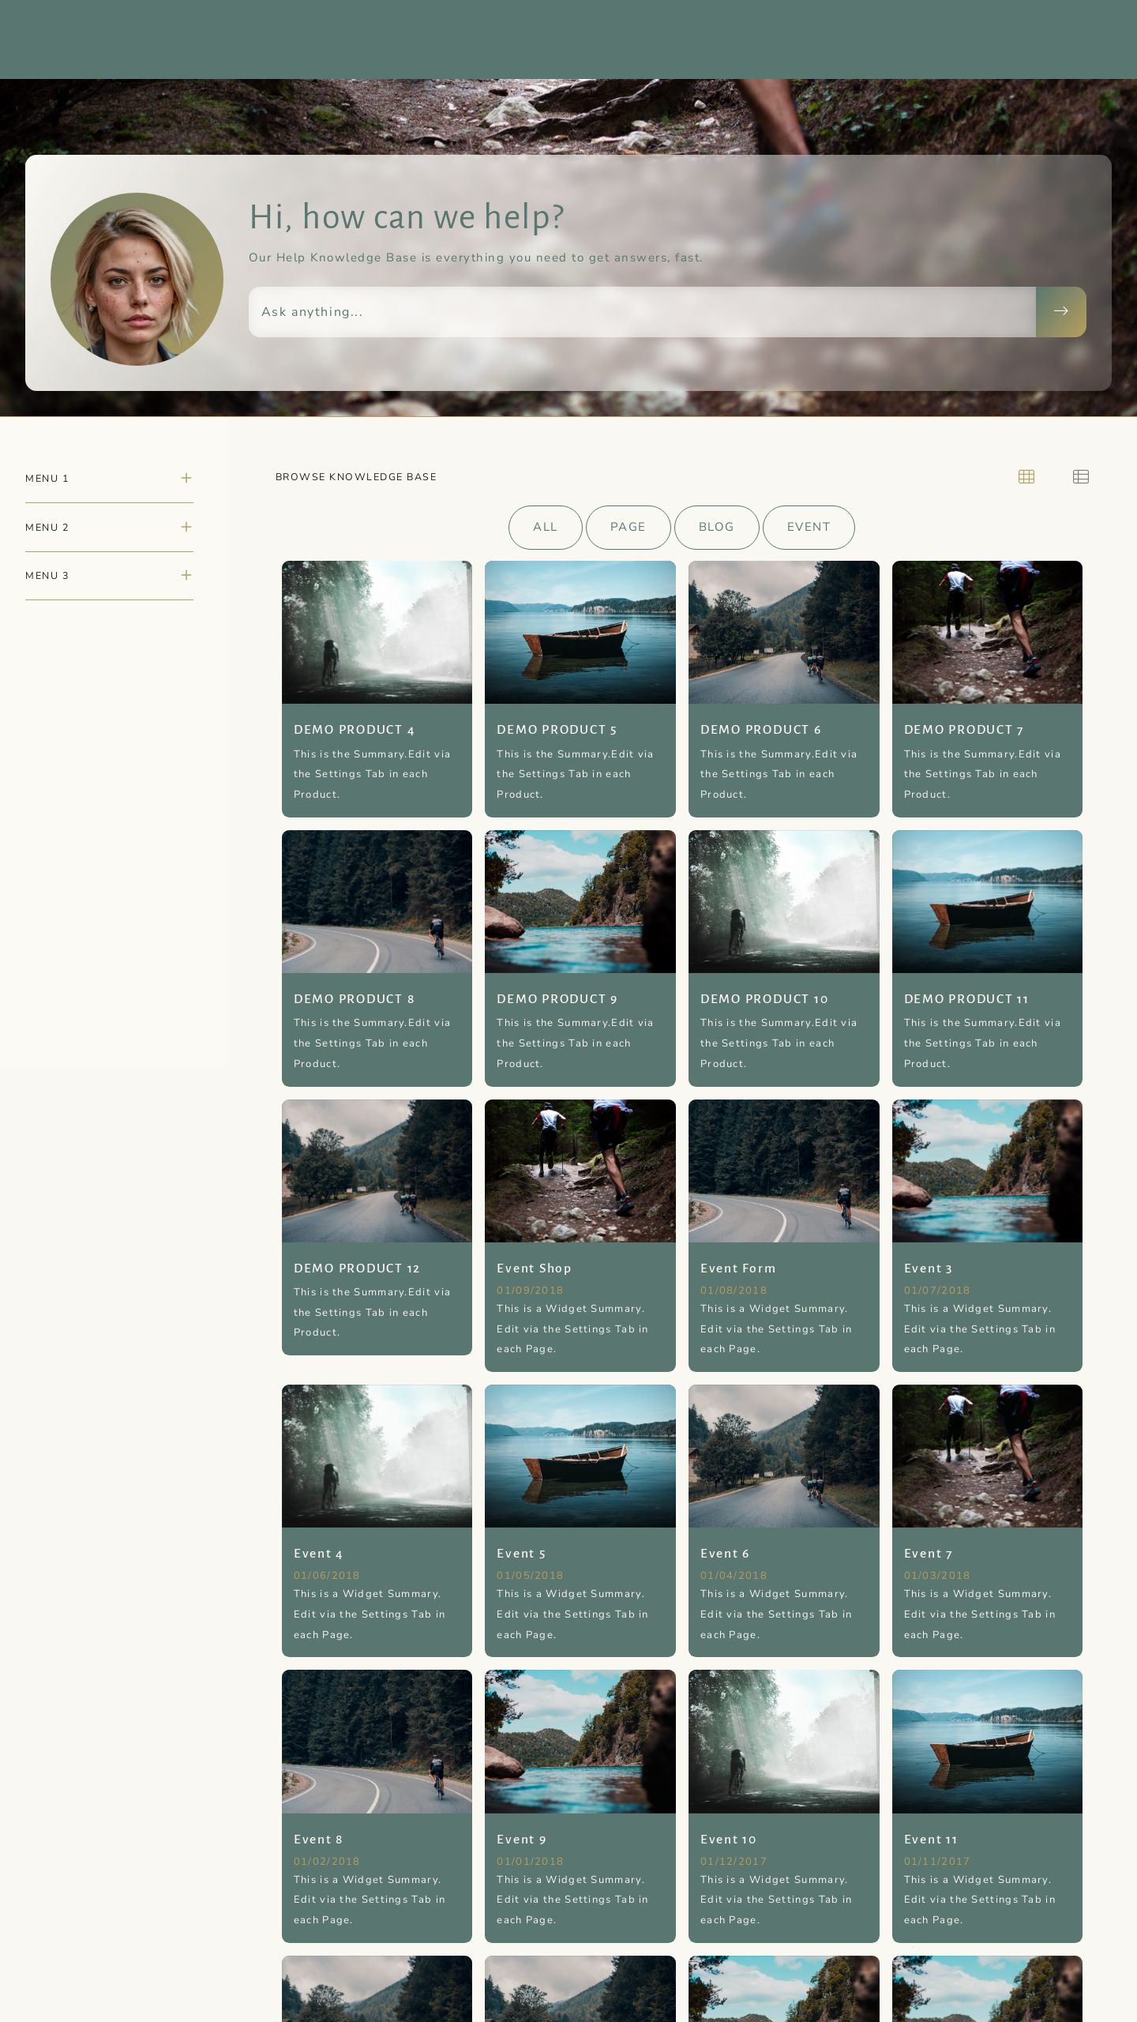Click the Event 9 lake thumbnail

pos(580,1741)
